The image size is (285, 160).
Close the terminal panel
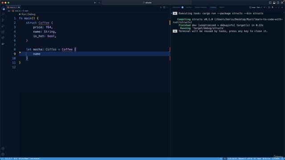[282, 7]
